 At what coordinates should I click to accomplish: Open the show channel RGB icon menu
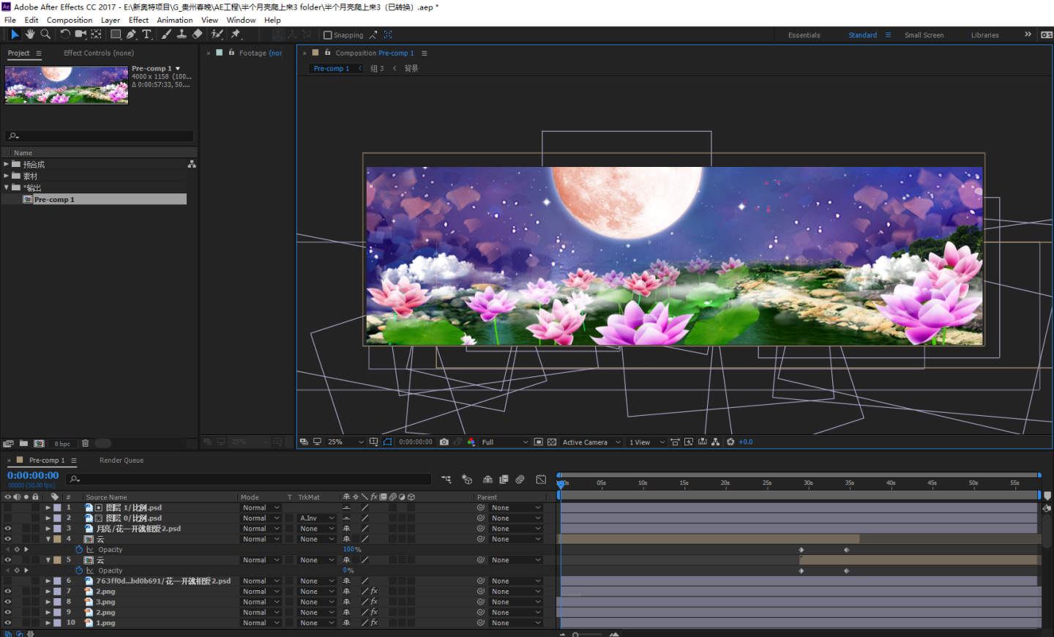click(471, 442)
